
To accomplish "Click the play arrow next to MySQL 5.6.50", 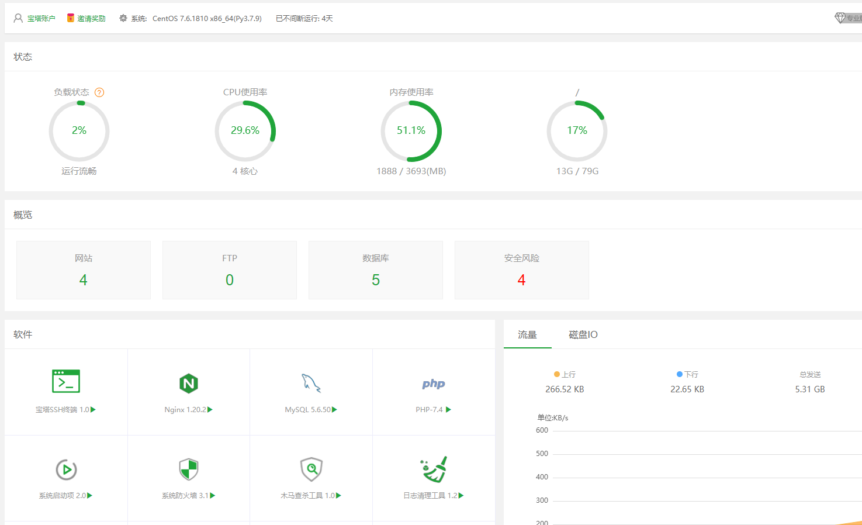I will coord(334,410).
